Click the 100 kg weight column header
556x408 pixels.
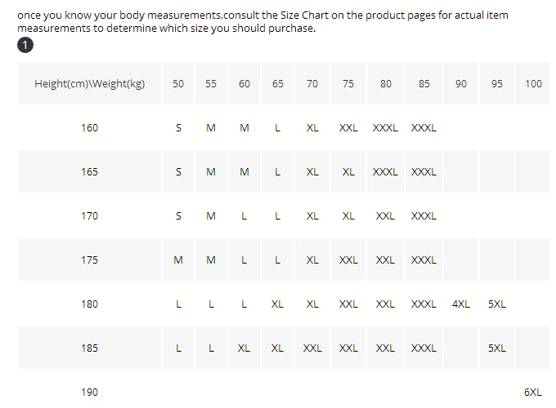coord(533,83)
